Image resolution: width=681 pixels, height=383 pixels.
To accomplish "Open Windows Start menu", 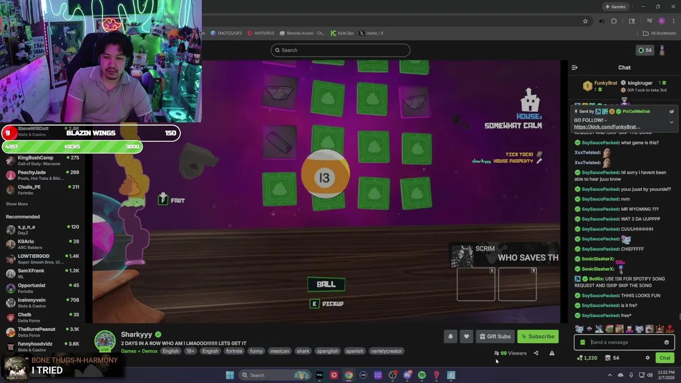I will tap(230, 375).
